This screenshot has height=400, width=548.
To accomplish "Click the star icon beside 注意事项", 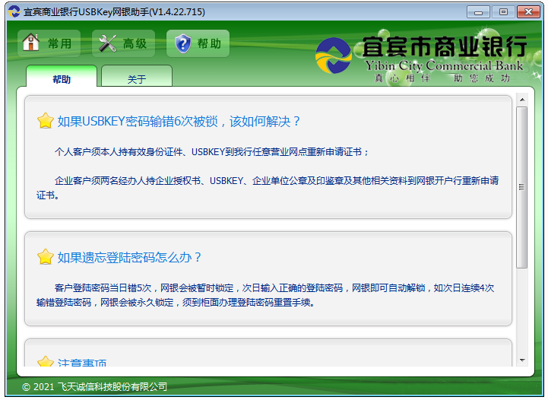I will pyautogui.click(x=46, y=361).
